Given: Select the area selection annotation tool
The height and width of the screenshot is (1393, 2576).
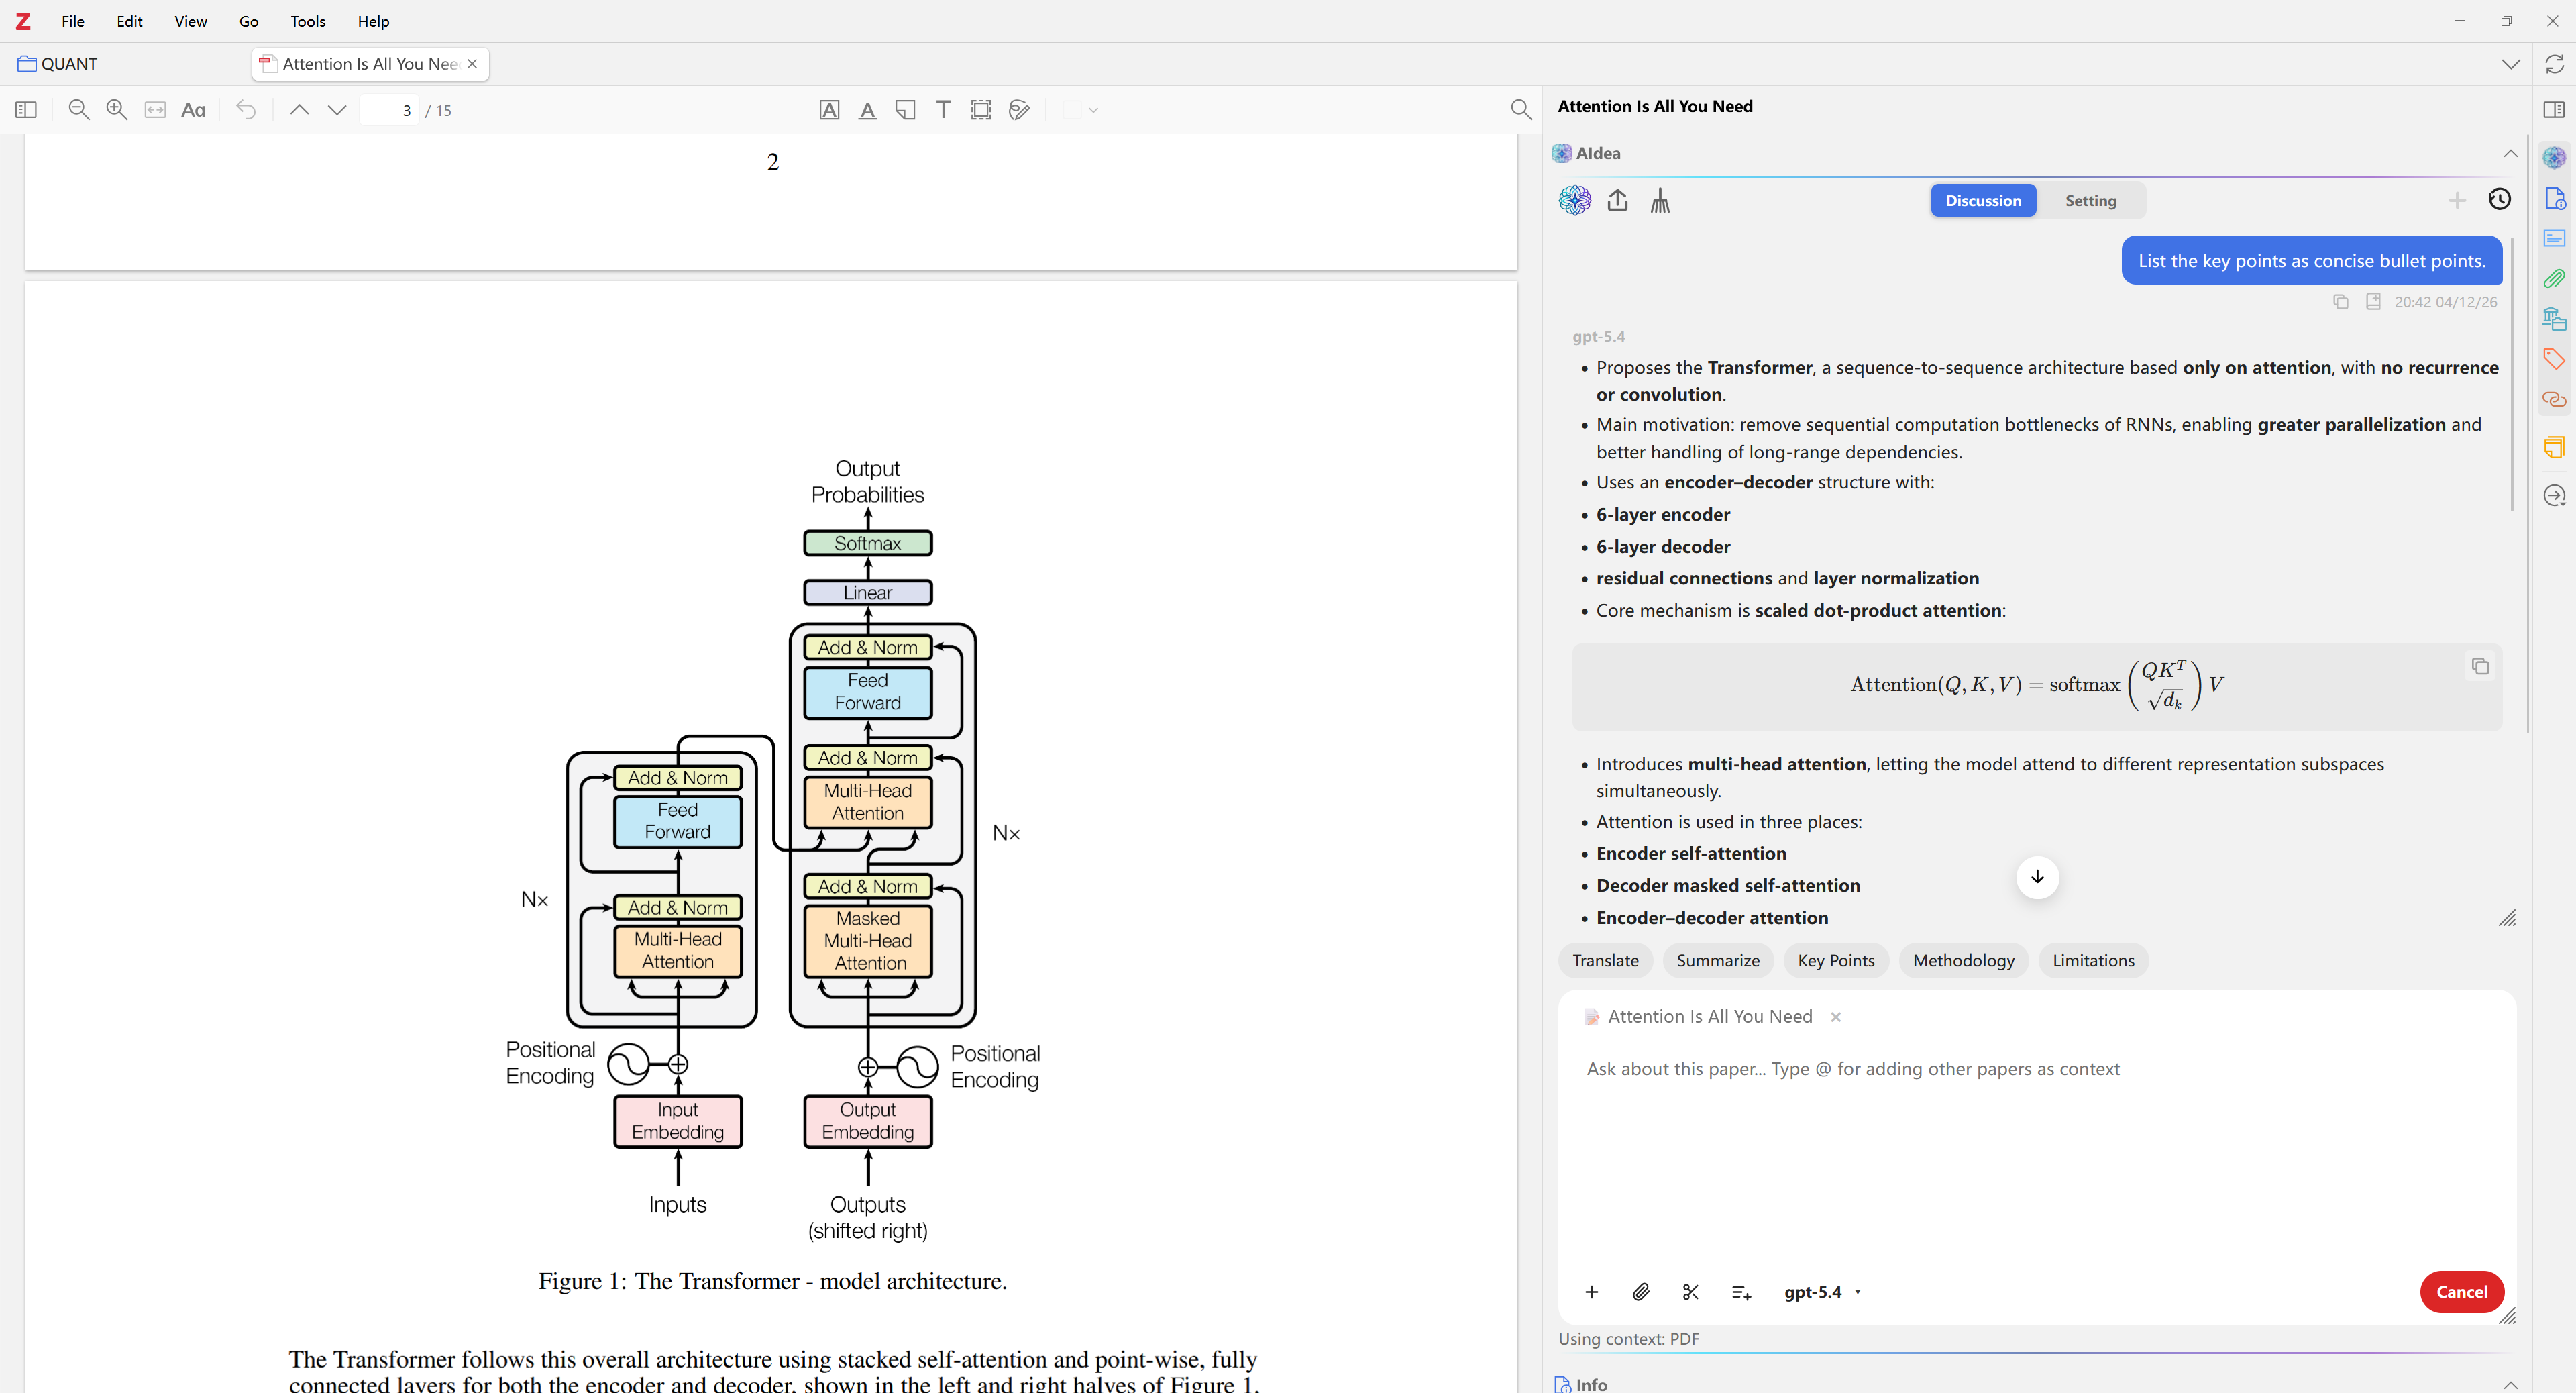Looking at the screenshot, I should click(981, 110).
